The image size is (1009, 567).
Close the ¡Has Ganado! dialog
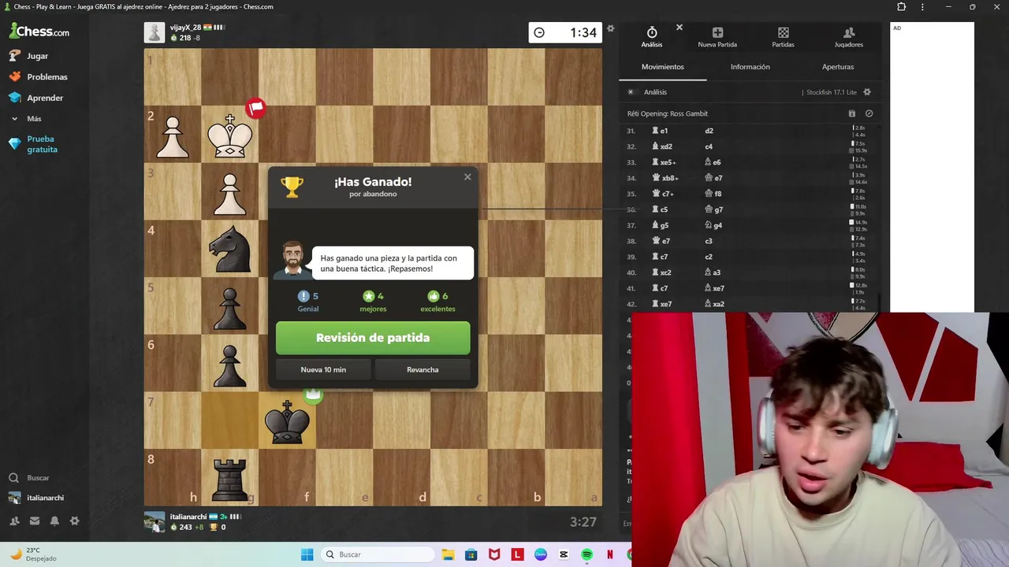coord(467,177)
